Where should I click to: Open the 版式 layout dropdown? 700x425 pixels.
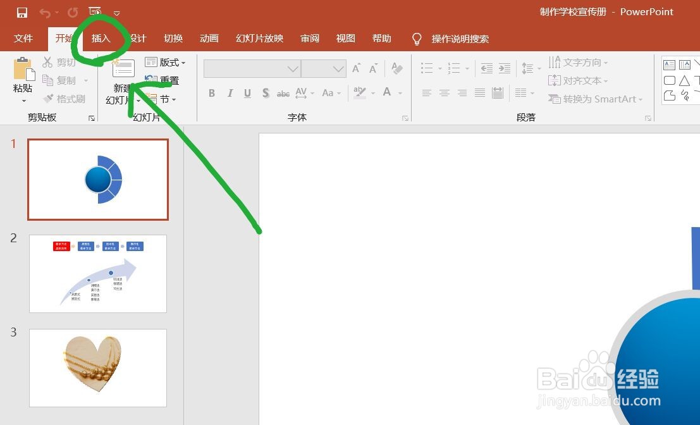click(165, 62)
